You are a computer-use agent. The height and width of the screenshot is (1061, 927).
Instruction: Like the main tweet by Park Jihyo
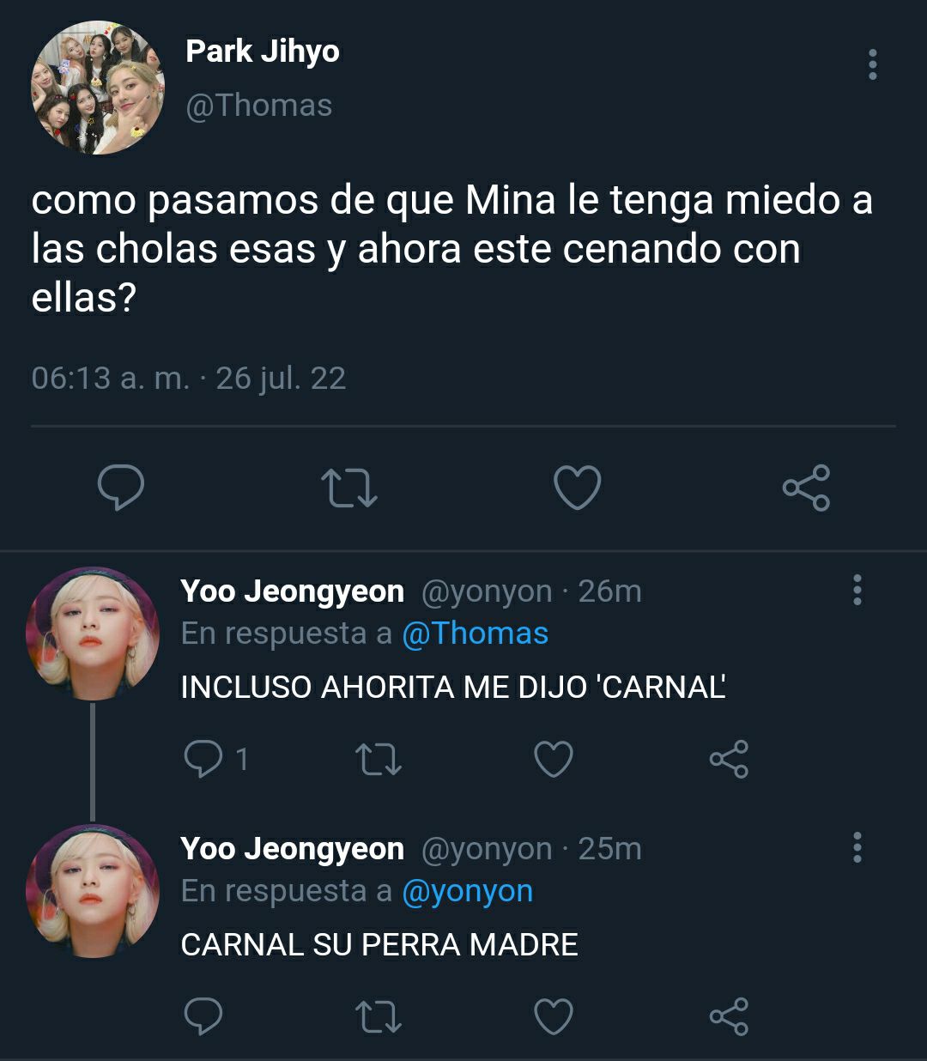point(577,488)
